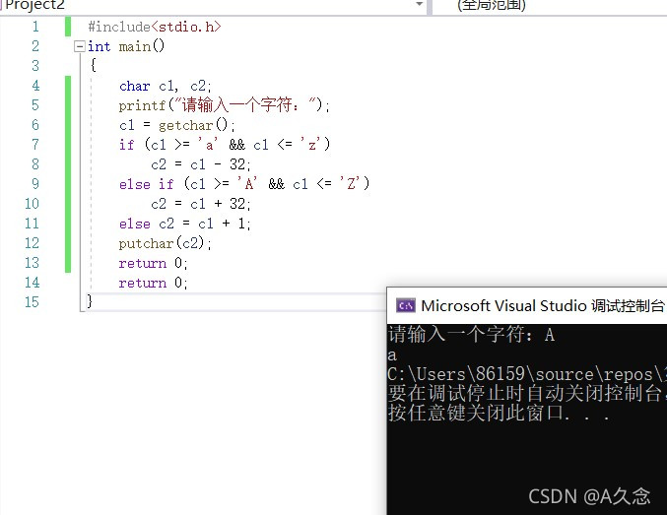Click the console prompt line '请输入一个字符: A'
This screenshot has height=515, width=667.
point(471,334)
